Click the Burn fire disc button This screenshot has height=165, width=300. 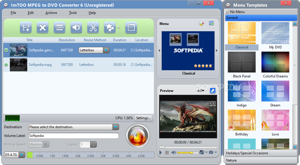pos(138,136)
